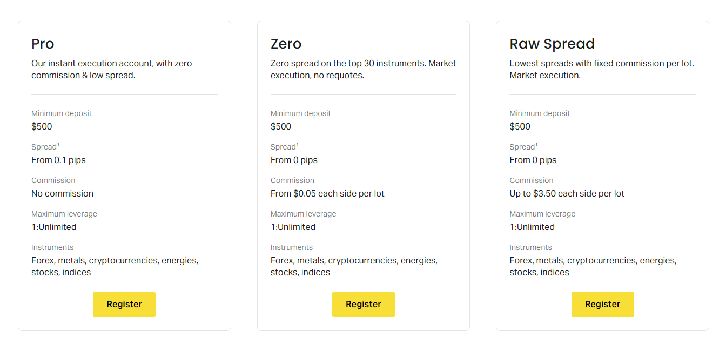Click Register button under Pro account
The image size is (726, 345).
(124, 304)
